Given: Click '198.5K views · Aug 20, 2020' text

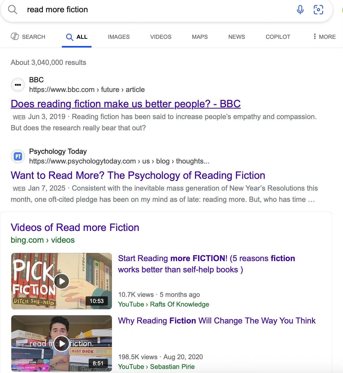Looking at the screenshot, I should tap(161, 357).
